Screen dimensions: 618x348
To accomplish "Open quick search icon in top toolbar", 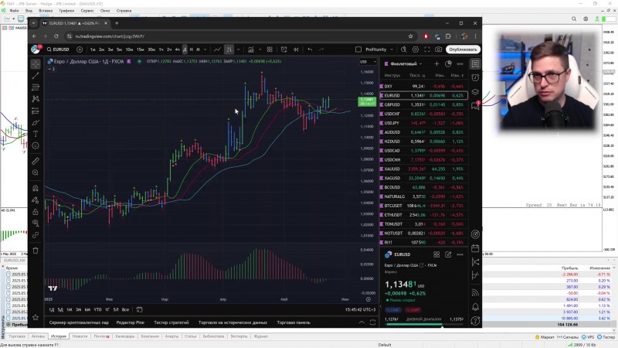I will (x=403, y=49).
